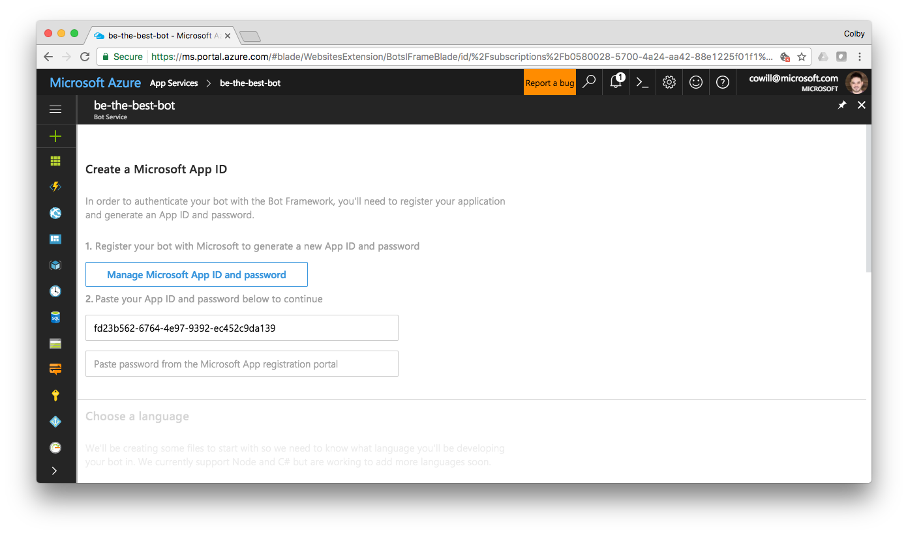The height and width of the screenshot is (535, 908).
Task: Click the orange Report a bug button
Action: click(x=550, y=82)
